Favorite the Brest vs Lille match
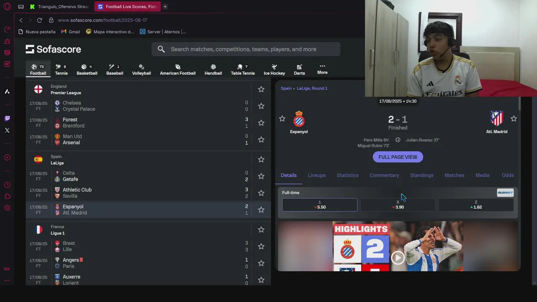This screenshot has width=537, height=302. (261, 246)
